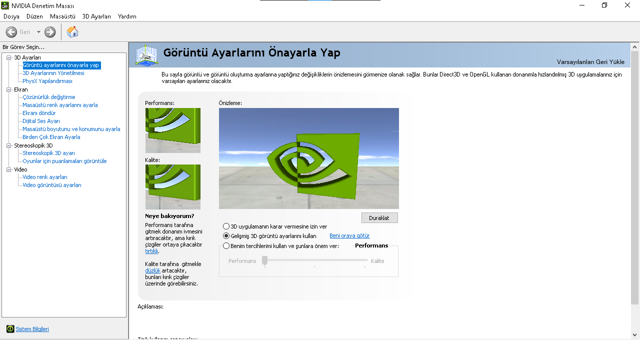Click the vertical scrollbar thumb
The height and width of the screenshot is (340, 640).
coord(635,178)
